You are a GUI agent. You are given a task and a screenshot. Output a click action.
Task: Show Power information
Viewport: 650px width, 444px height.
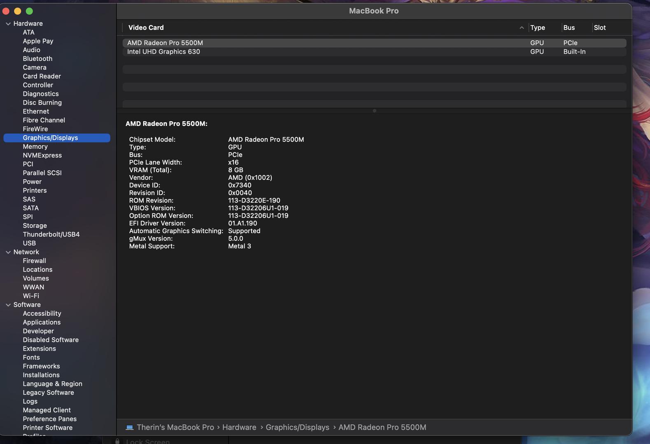(x=32, y=182)
